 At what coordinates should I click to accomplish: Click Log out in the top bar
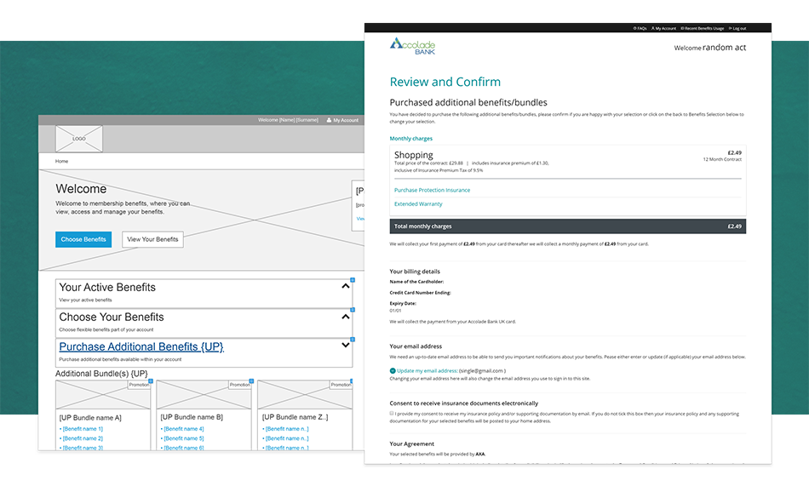coord(737,28)
